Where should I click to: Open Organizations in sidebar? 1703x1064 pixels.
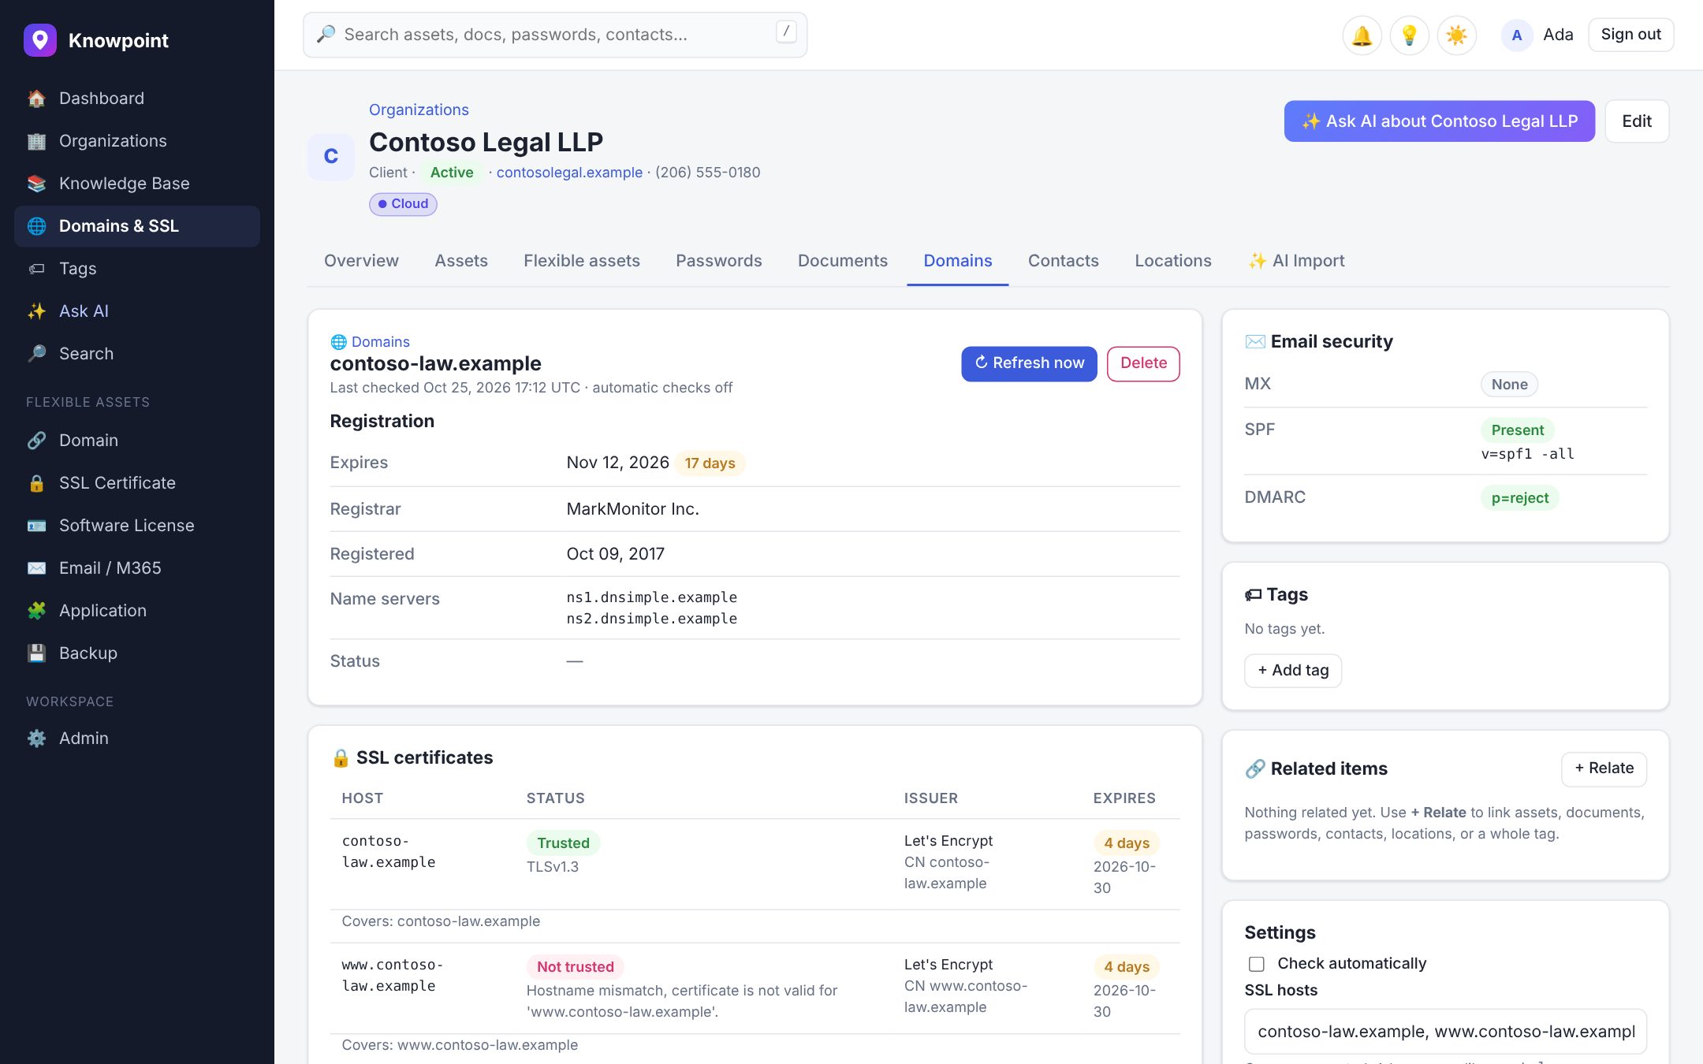point(137,141)
